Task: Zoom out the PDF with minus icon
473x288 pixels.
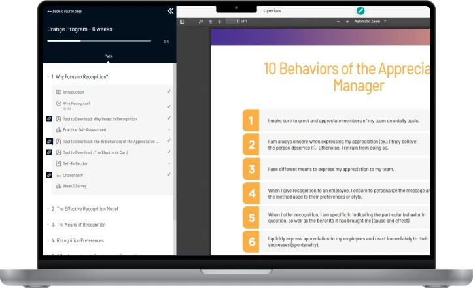Action: [x=338, y=22]
